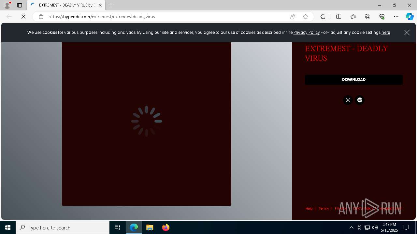Viewport: 417px width, 234px height.
Task: Add this page to favorites
Action: click(x=306, y=17)
